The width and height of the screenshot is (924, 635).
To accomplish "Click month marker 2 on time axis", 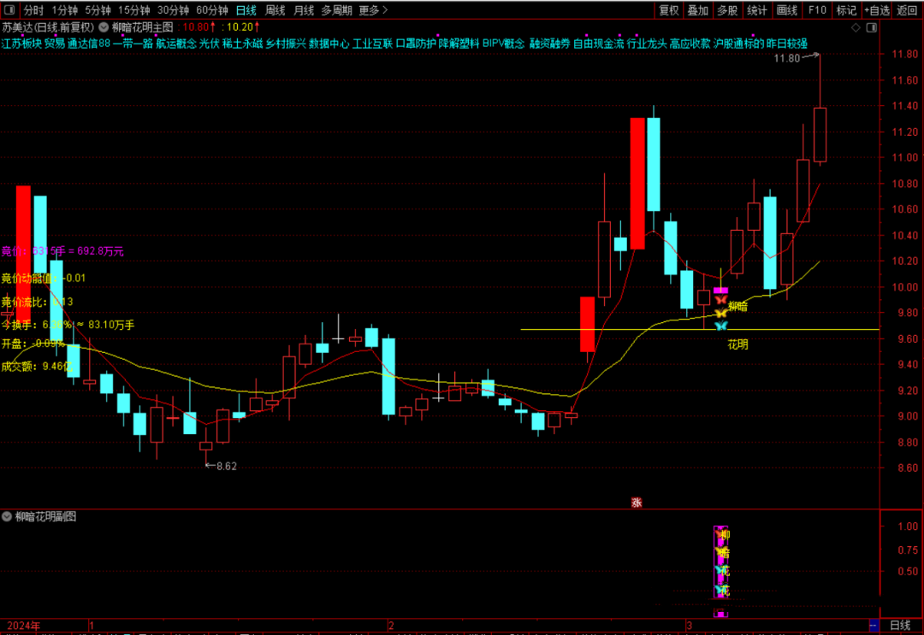I will [x=391, y=625].
